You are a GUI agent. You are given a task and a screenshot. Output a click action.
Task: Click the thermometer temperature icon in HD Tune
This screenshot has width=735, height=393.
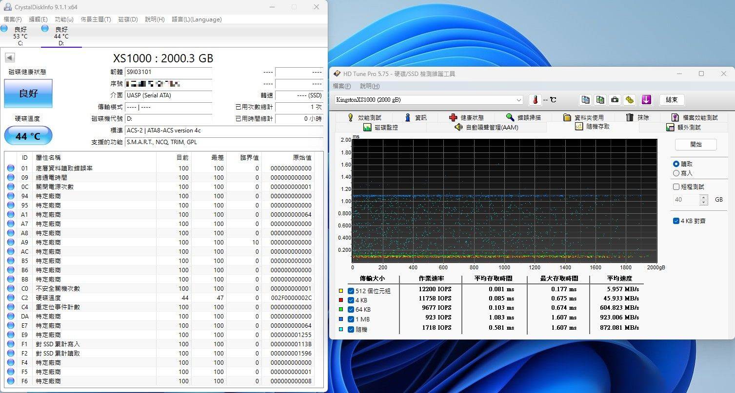click(x=536, y=100)
